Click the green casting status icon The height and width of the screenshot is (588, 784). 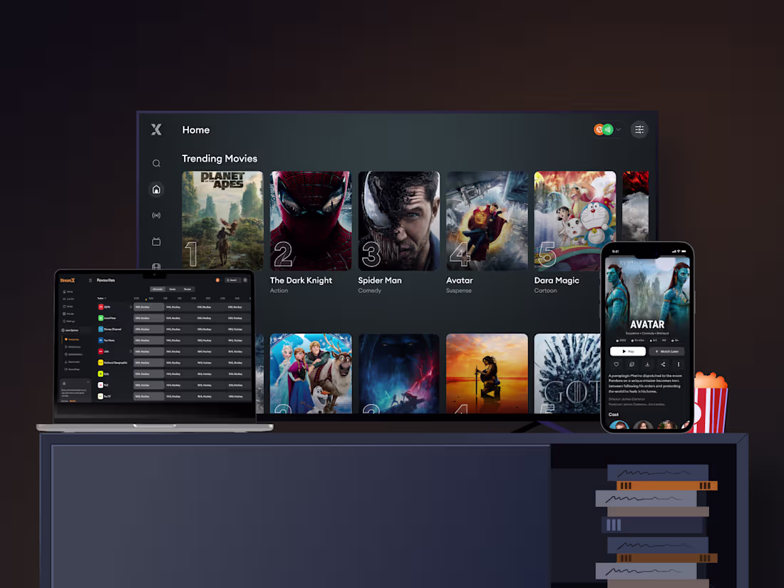pyautogui.click(x=607, y=129)
